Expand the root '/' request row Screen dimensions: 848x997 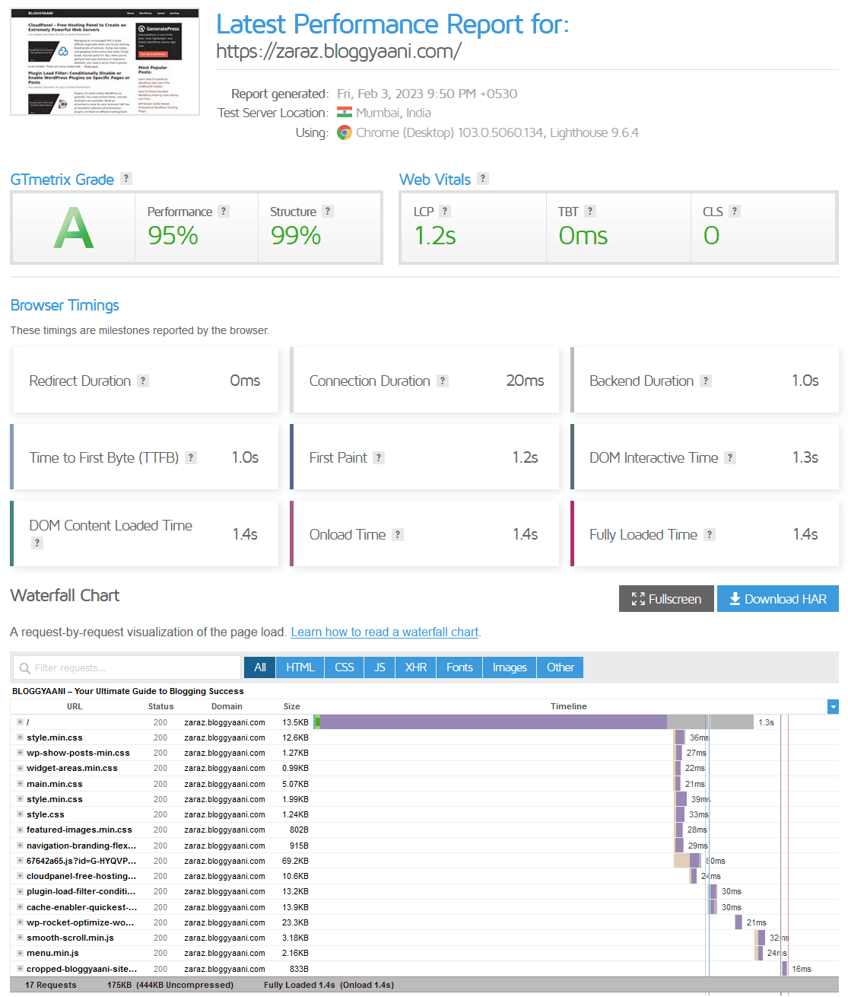click(21, 721)
